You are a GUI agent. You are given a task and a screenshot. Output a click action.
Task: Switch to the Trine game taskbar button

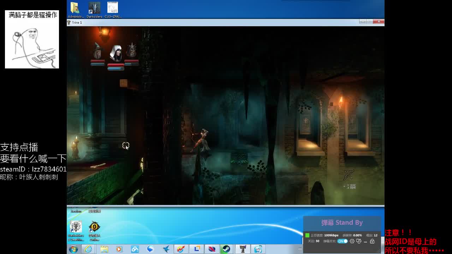click(x=243, y=249)
